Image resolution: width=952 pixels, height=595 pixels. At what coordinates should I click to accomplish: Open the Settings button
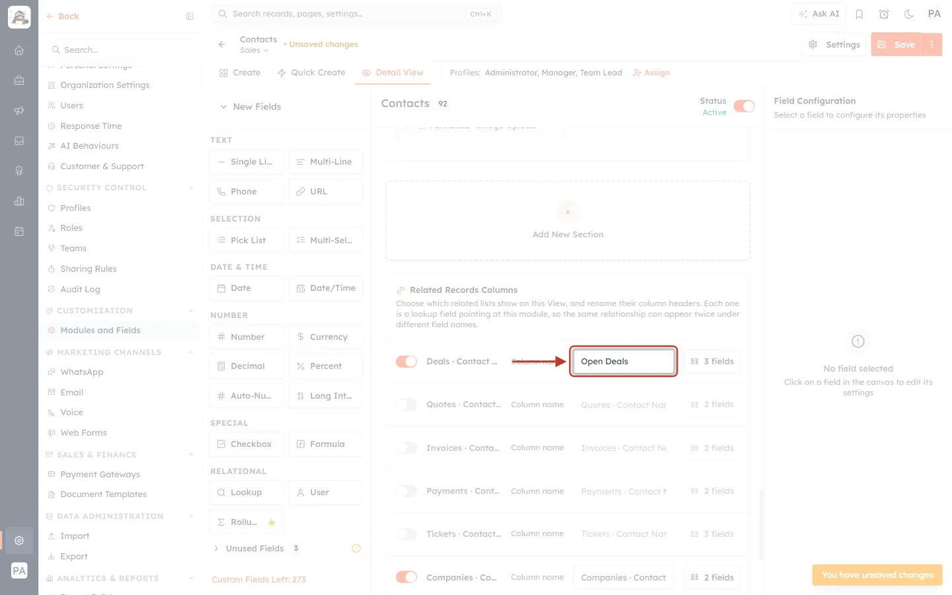pos(834,44)
